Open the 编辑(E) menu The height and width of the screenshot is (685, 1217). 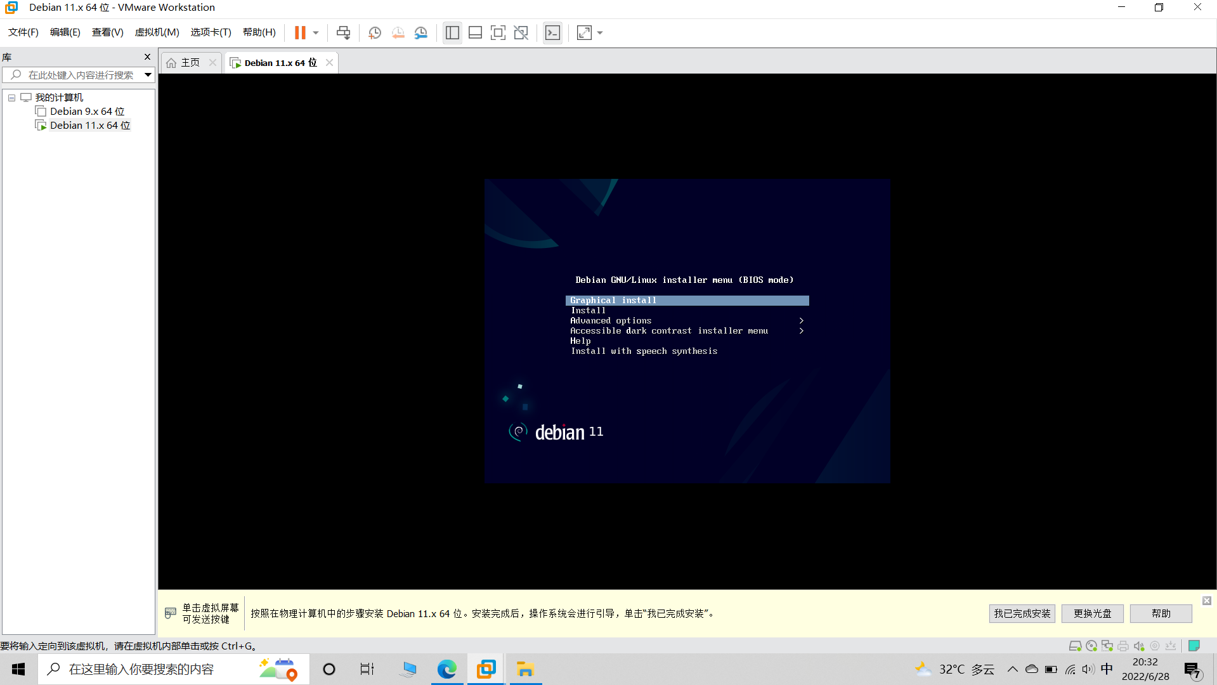click(65, 32)
